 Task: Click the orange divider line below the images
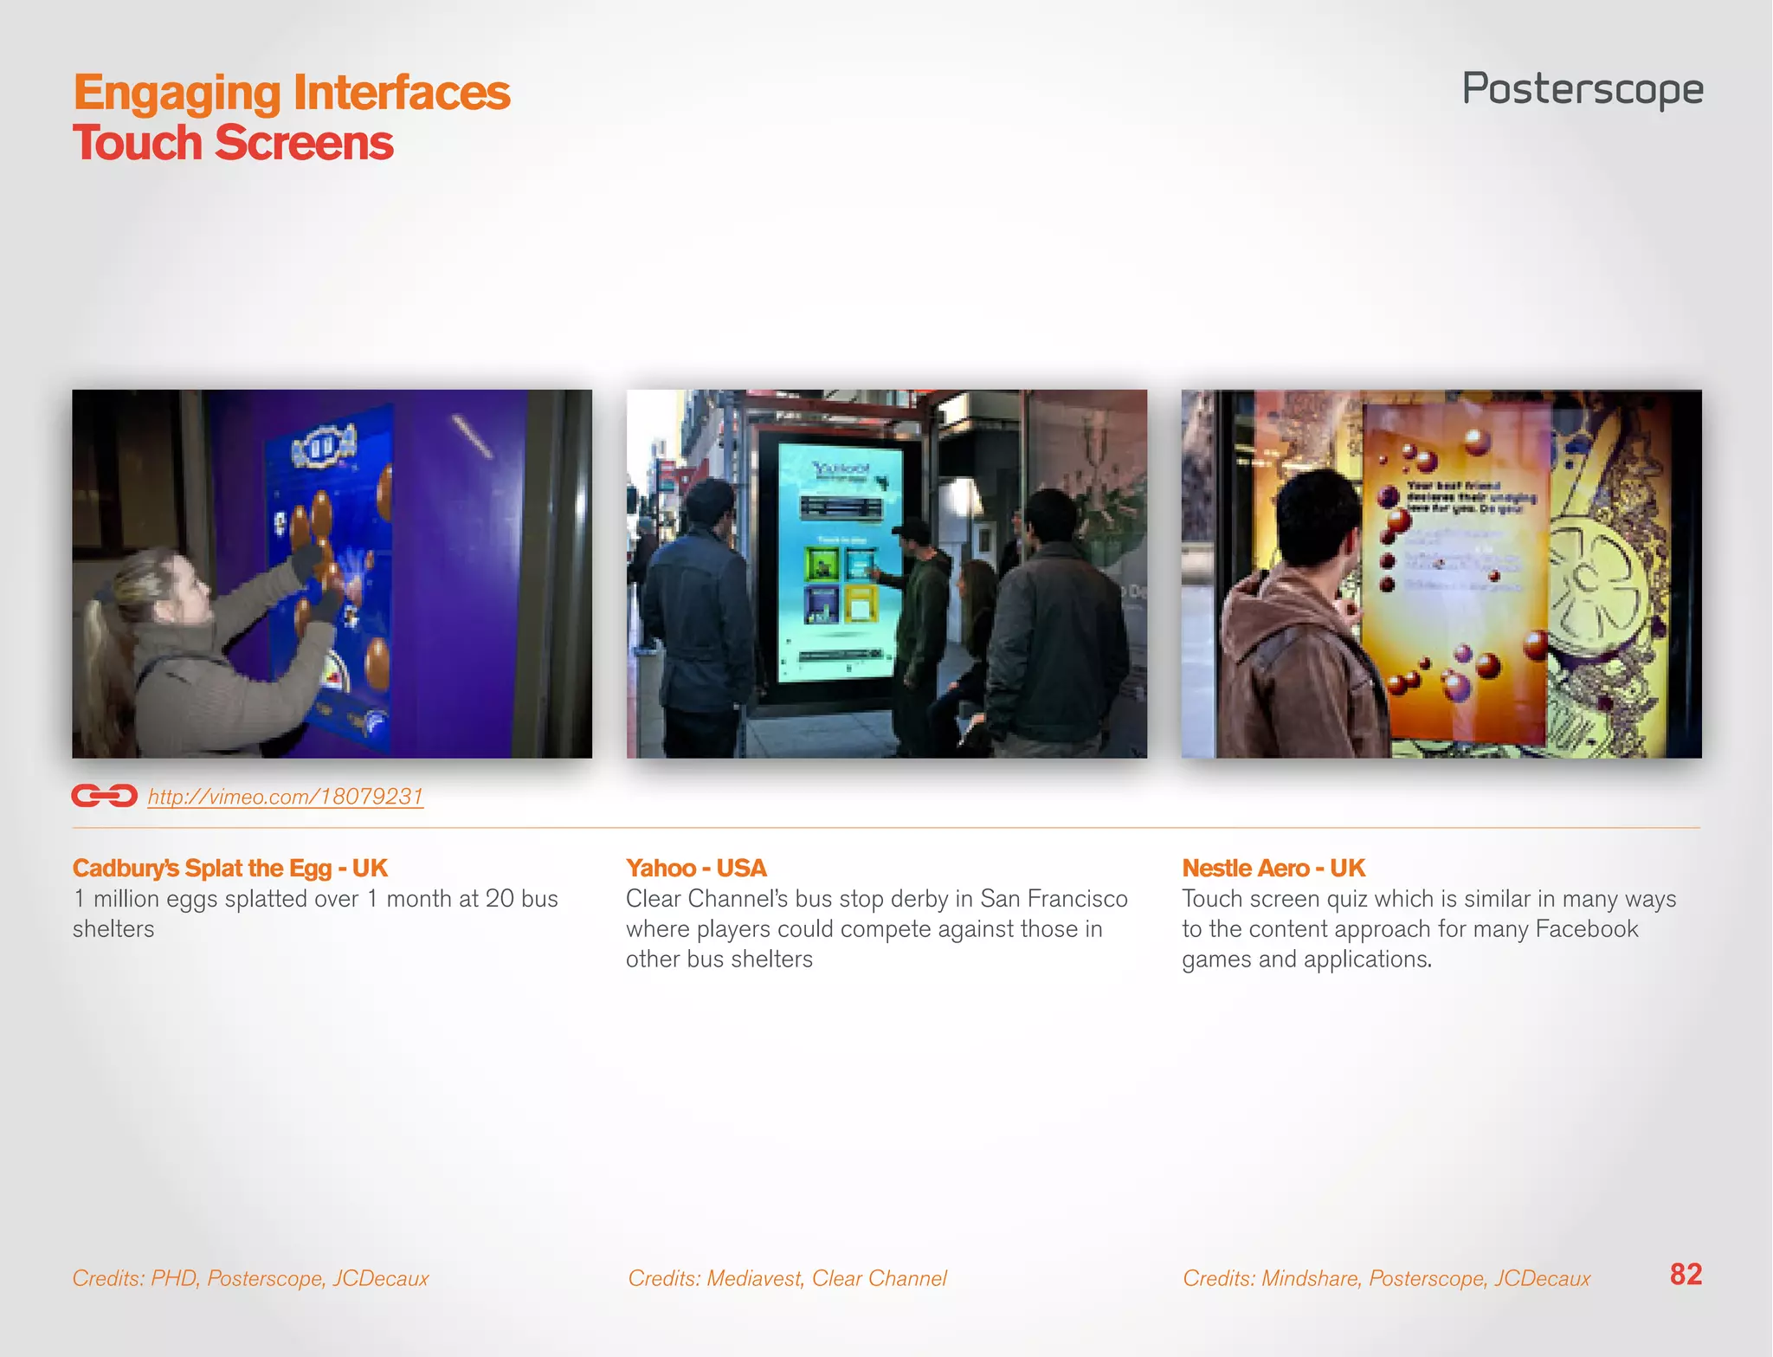click(886, 828)
